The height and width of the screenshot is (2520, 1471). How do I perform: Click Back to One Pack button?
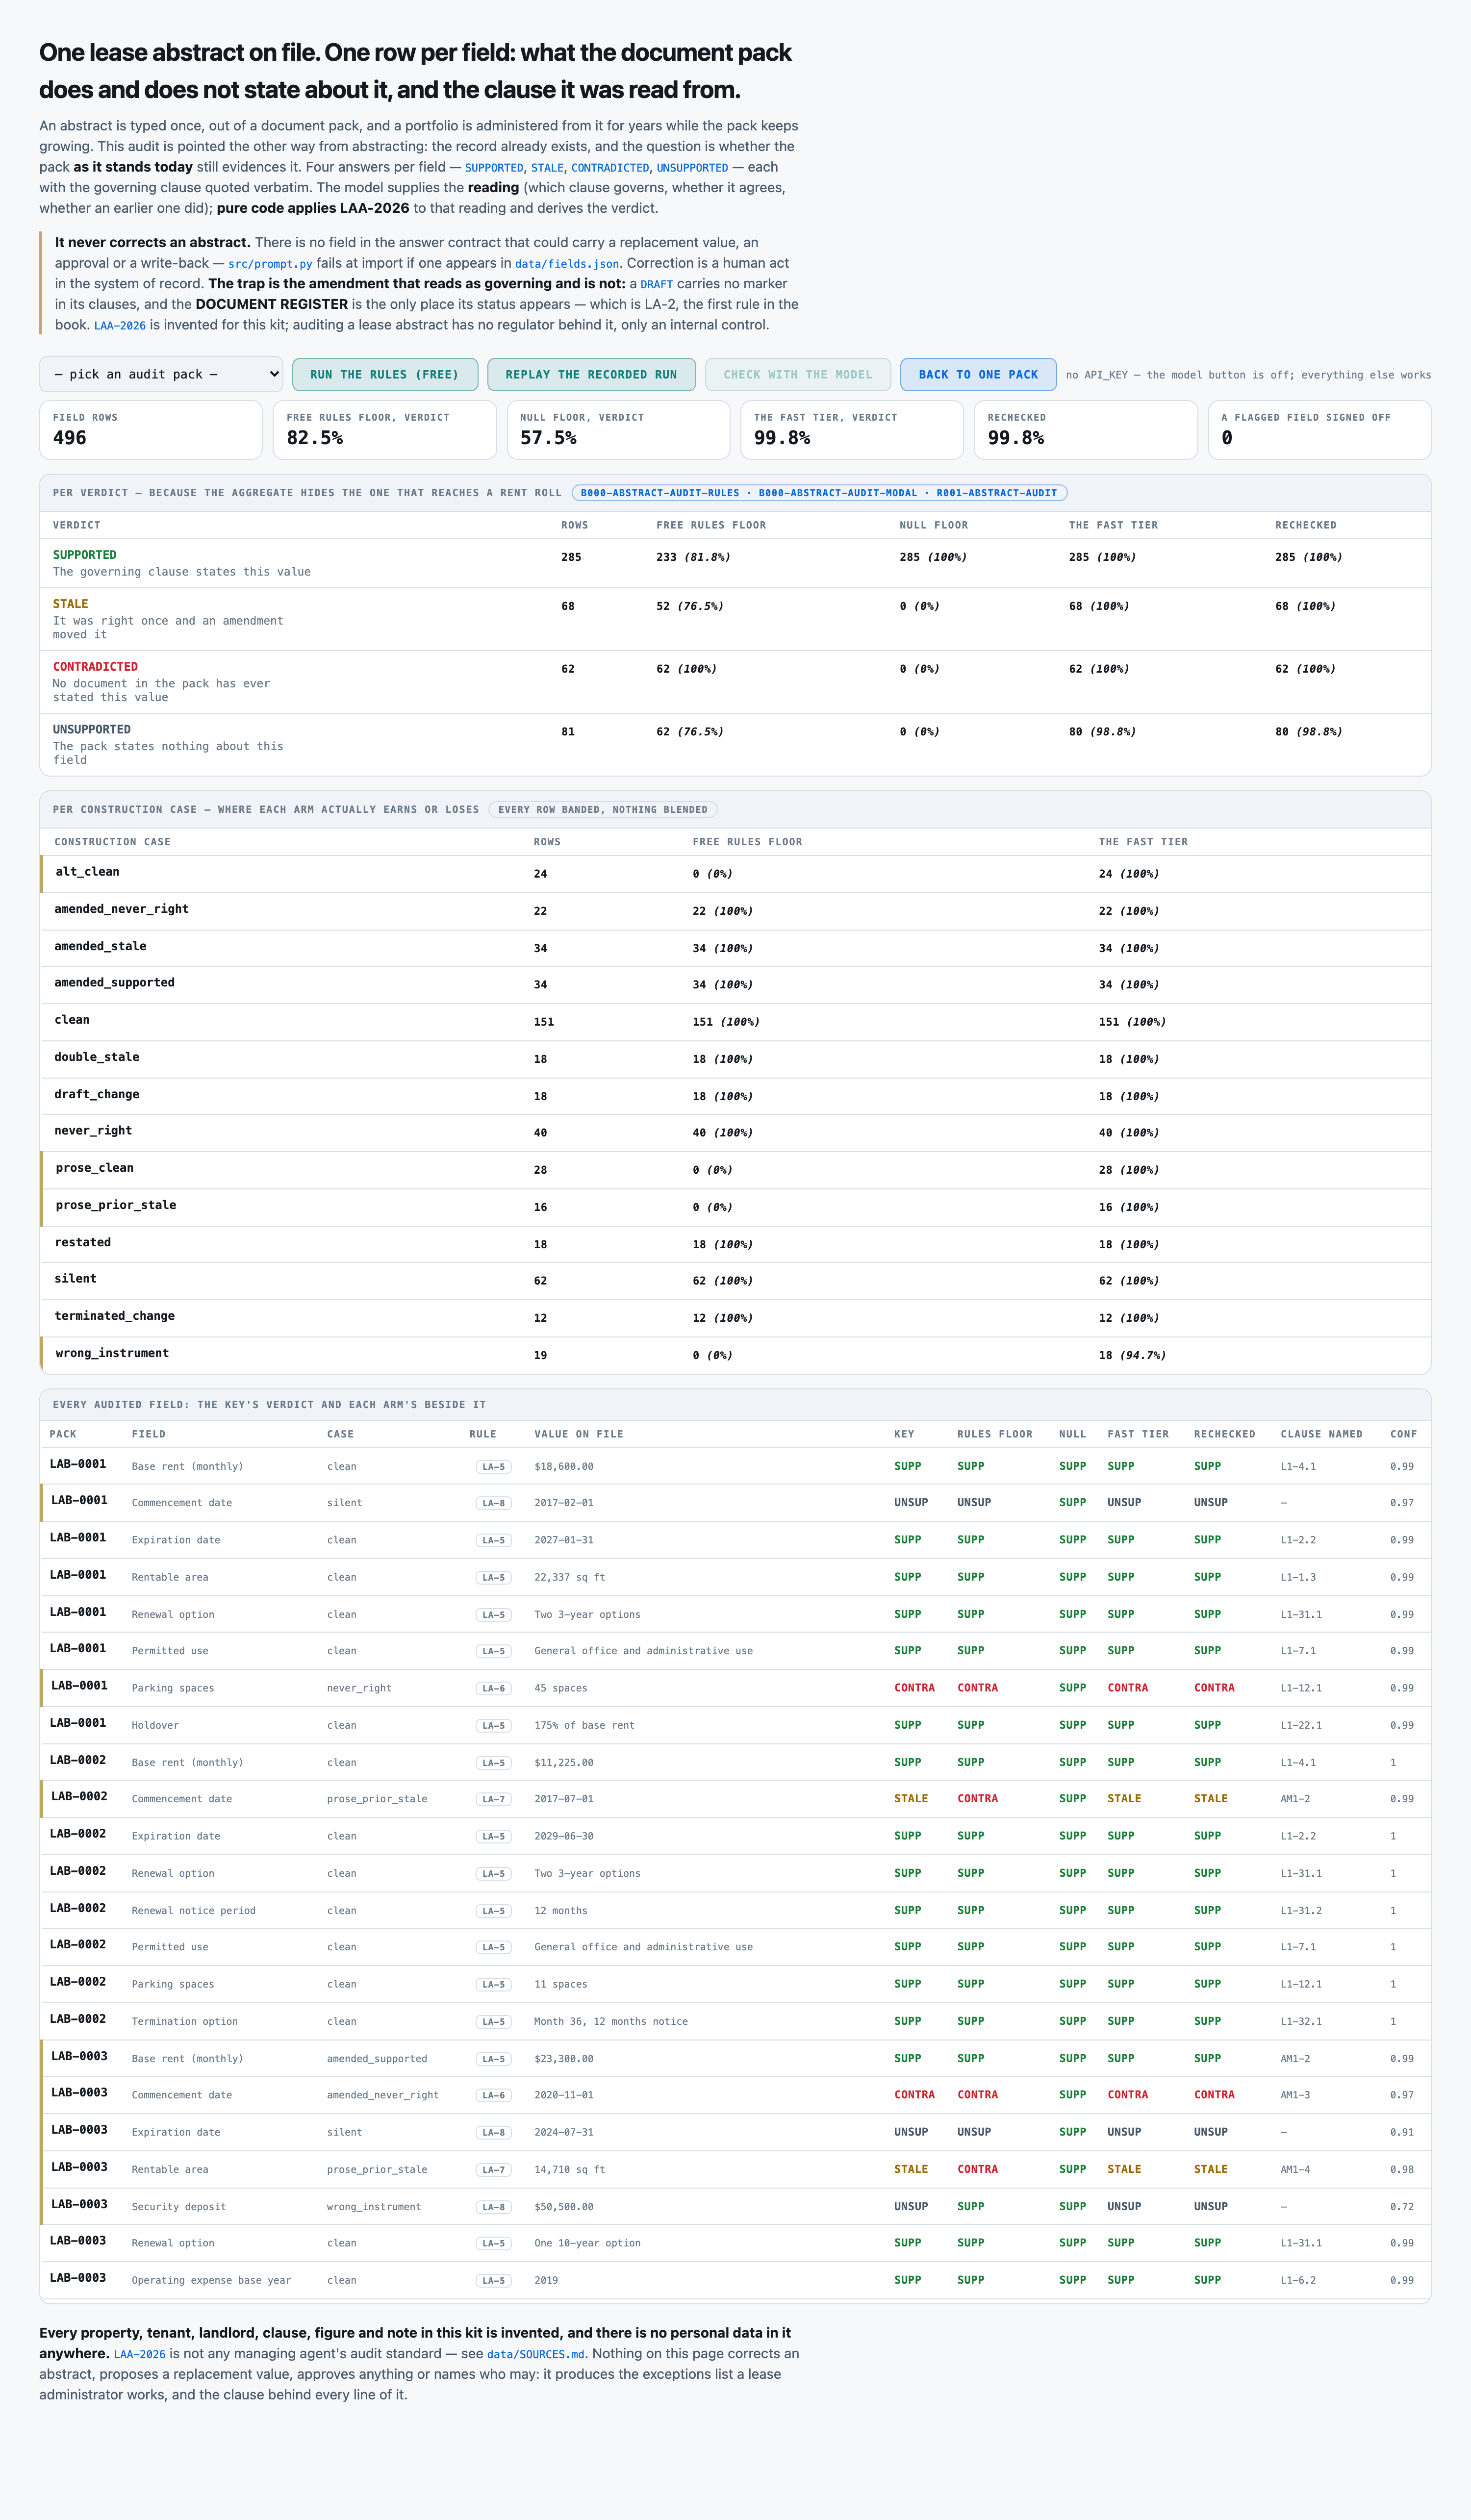pyautogui.click(x=978, y=374)
